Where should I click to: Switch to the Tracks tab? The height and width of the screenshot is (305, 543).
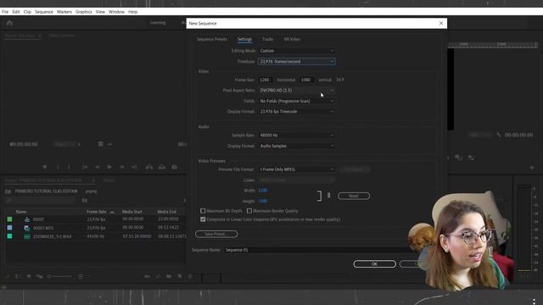point(267,39)
